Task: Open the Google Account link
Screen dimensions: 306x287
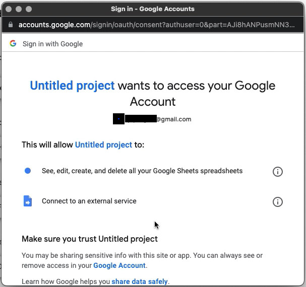Action: tap(119, 265)
